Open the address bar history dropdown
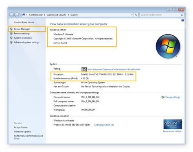Image resolution: width=193 pixels, height=152 pixels. (x=132, y=15)
